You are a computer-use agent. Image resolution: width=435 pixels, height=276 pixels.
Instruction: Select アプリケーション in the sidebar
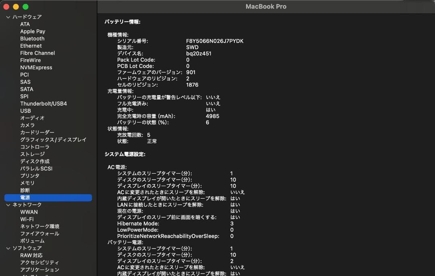pos(39,270)
